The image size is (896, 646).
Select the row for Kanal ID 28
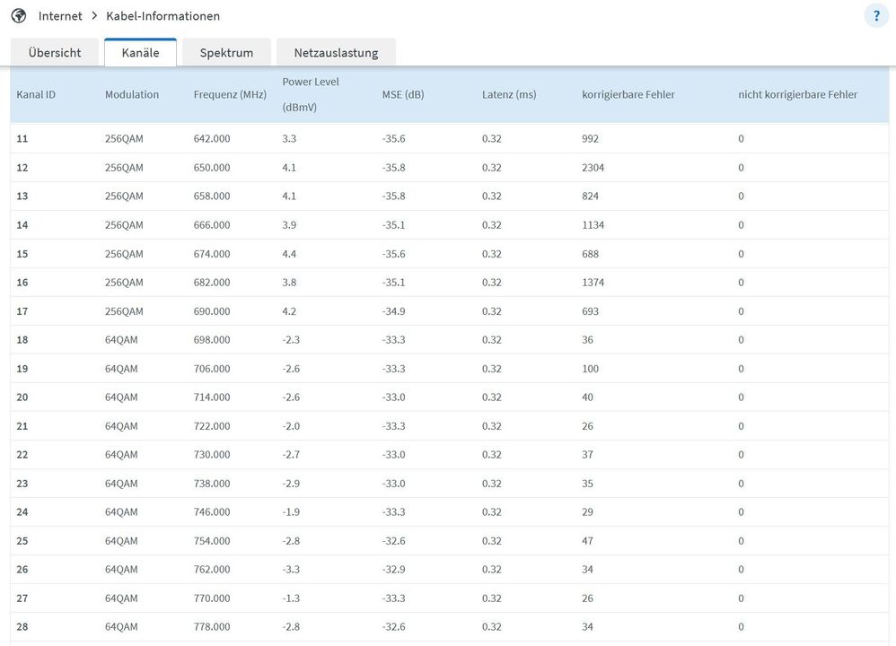[x=449, y=627]
